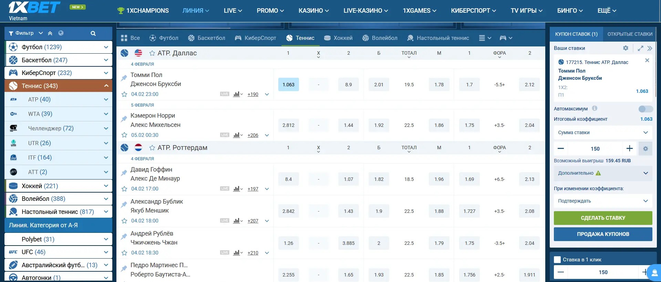Open stake amount settings gear

[x=645, y=149]
